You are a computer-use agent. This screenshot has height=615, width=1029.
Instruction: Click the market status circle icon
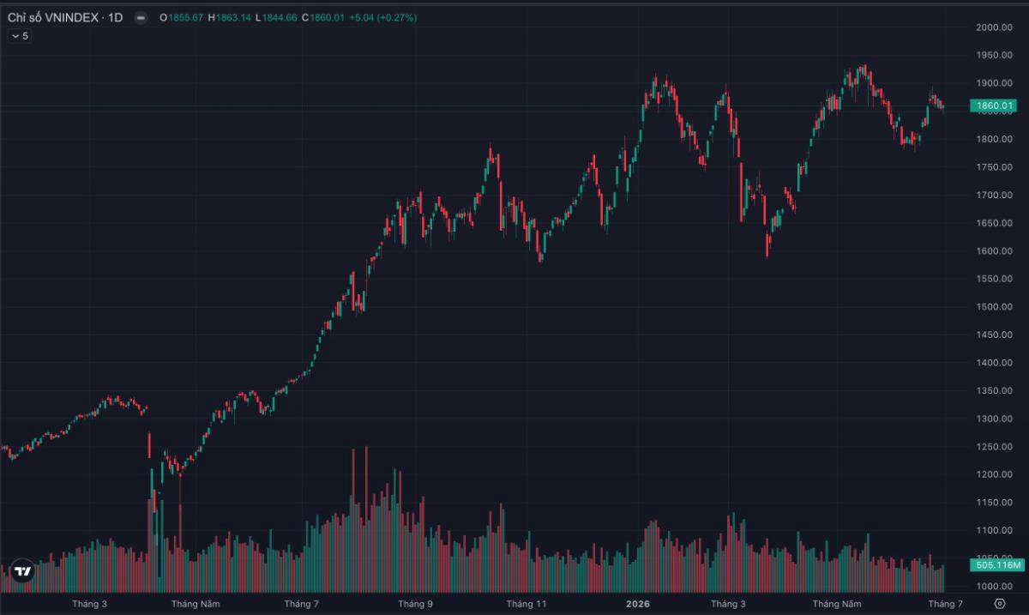[141, 17]
